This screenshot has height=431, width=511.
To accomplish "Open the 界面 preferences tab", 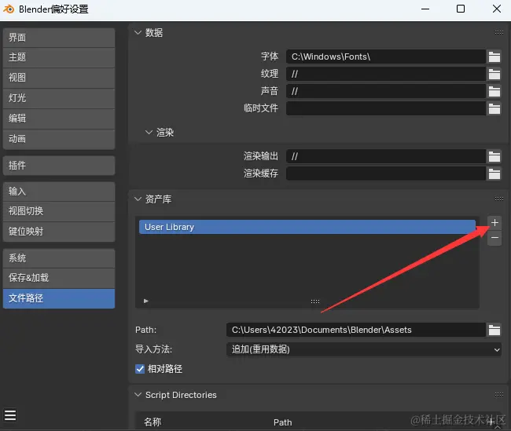I will pyautogui.click(x=59, y=38).
